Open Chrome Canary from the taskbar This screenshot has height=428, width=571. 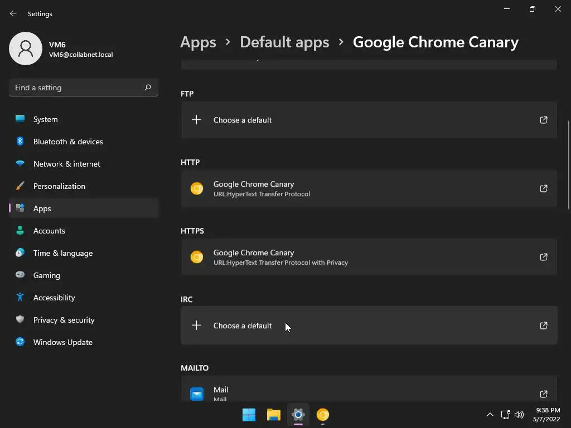coord(323,415)
